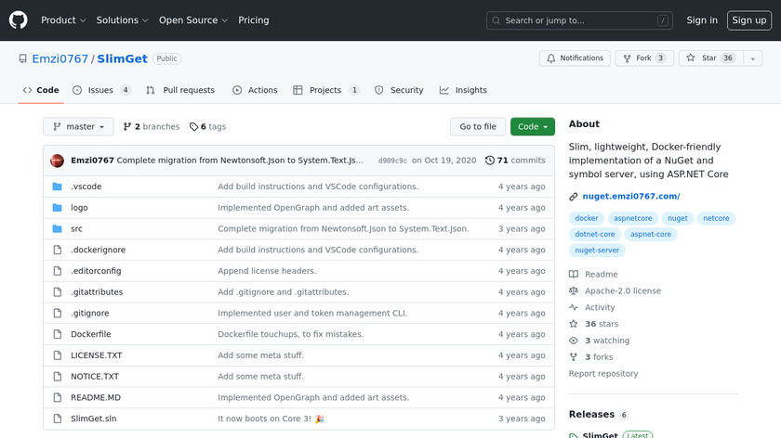Click the Emzi0767 commit author avatar
This screenshot has height=438, width=781.
pyautogui.click(x=58, y=161)
